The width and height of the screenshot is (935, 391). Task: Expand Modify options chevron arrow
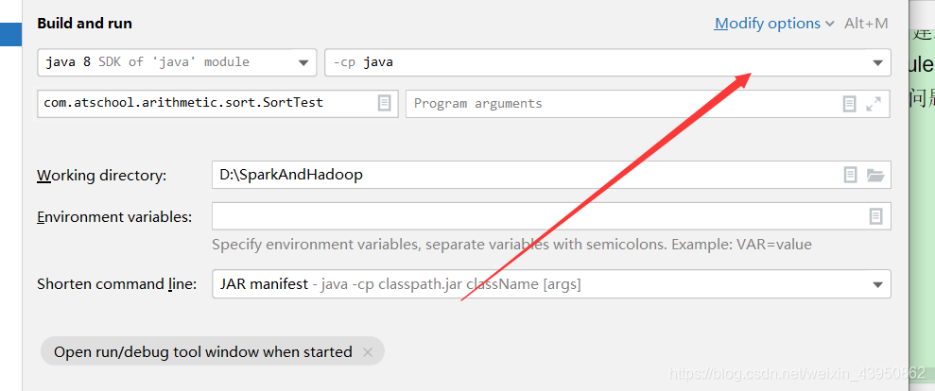pos(829,25)
